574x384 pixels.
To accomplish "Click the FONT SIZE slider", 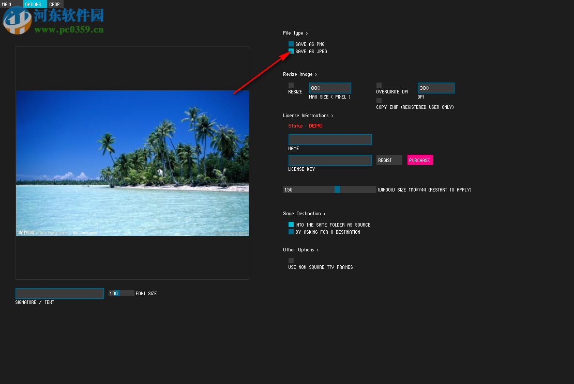I will coord(122,293).
